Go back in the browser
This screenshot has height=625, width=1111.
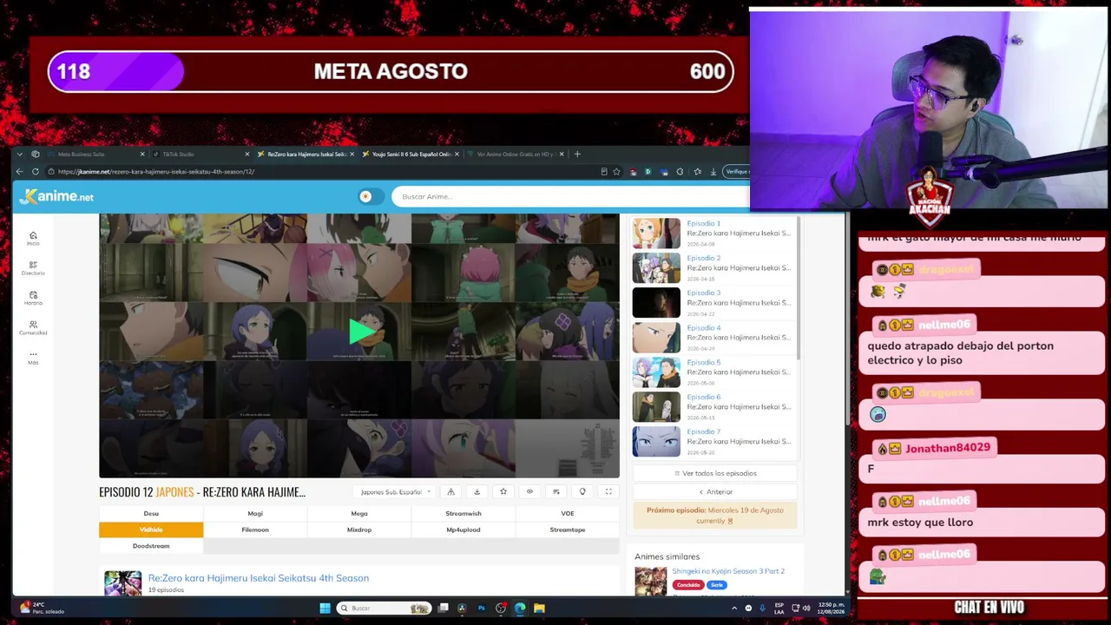coord(20,172)
